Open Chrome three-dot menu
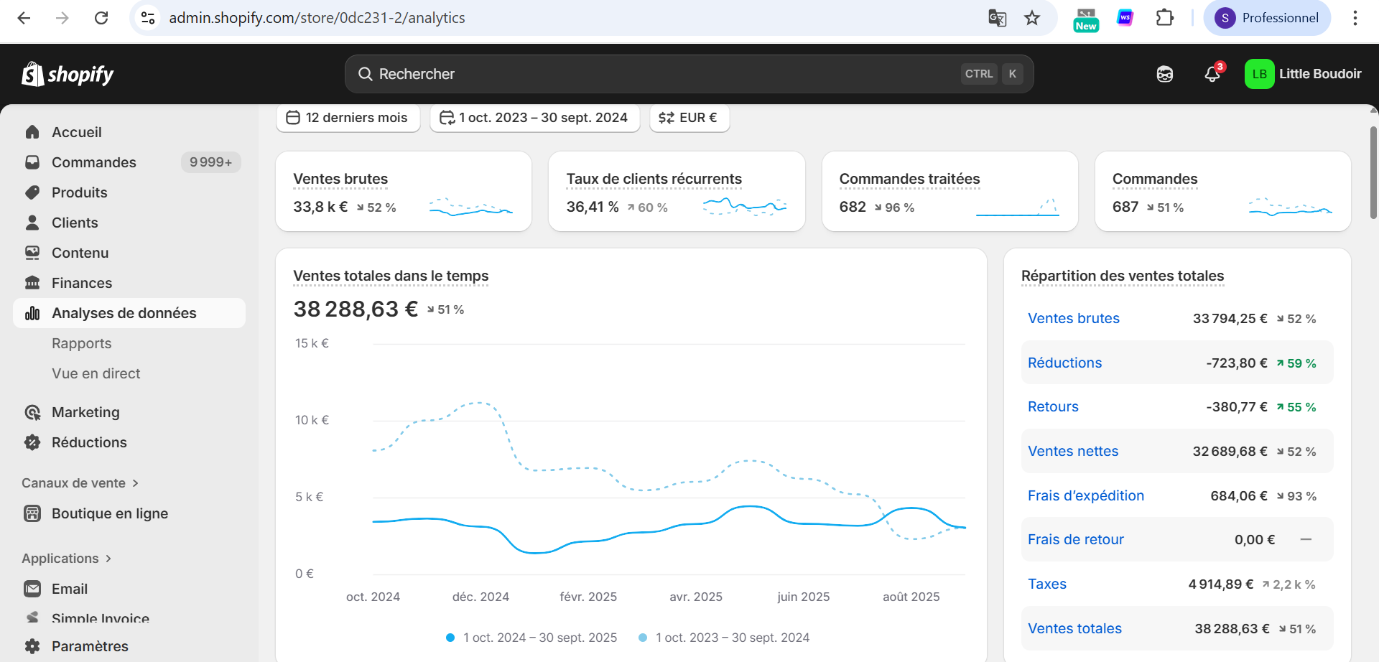 coord(1355,18)
